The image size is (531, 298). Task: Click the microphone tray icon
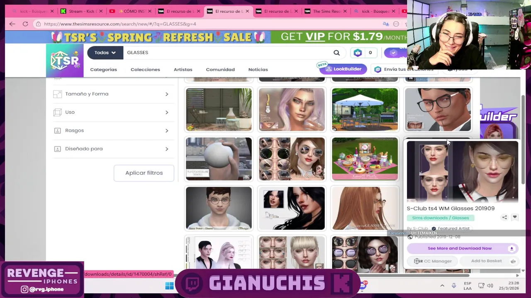454,286
